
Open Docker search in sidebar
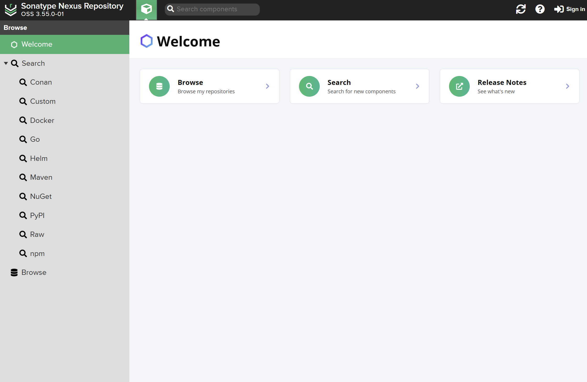(x=42, y=121)
